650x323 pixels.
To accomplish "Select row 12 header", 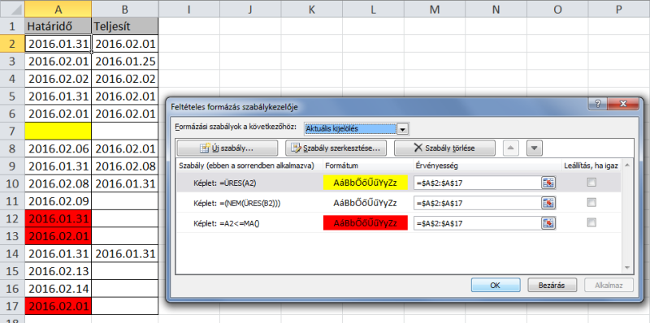I will (x=12, y=218).
